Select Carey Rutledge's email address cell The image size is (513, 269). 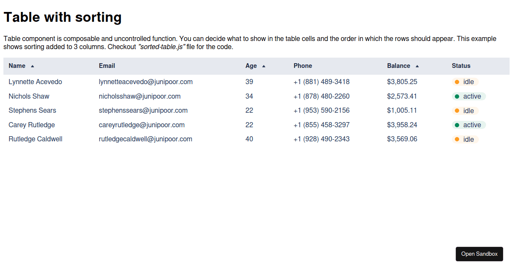click(x=142, y=125)
